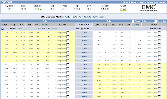167x99 pixels.
Task: Click put ask 9.35 at 30.00 strike
Action: [122, 96]
